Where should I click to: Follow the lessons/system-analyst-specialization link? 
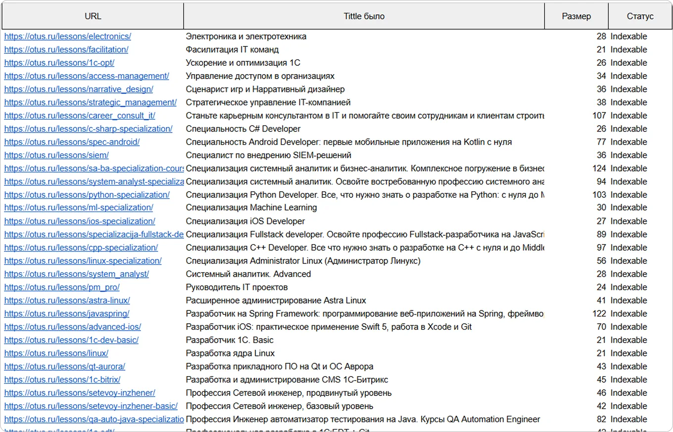94,182
